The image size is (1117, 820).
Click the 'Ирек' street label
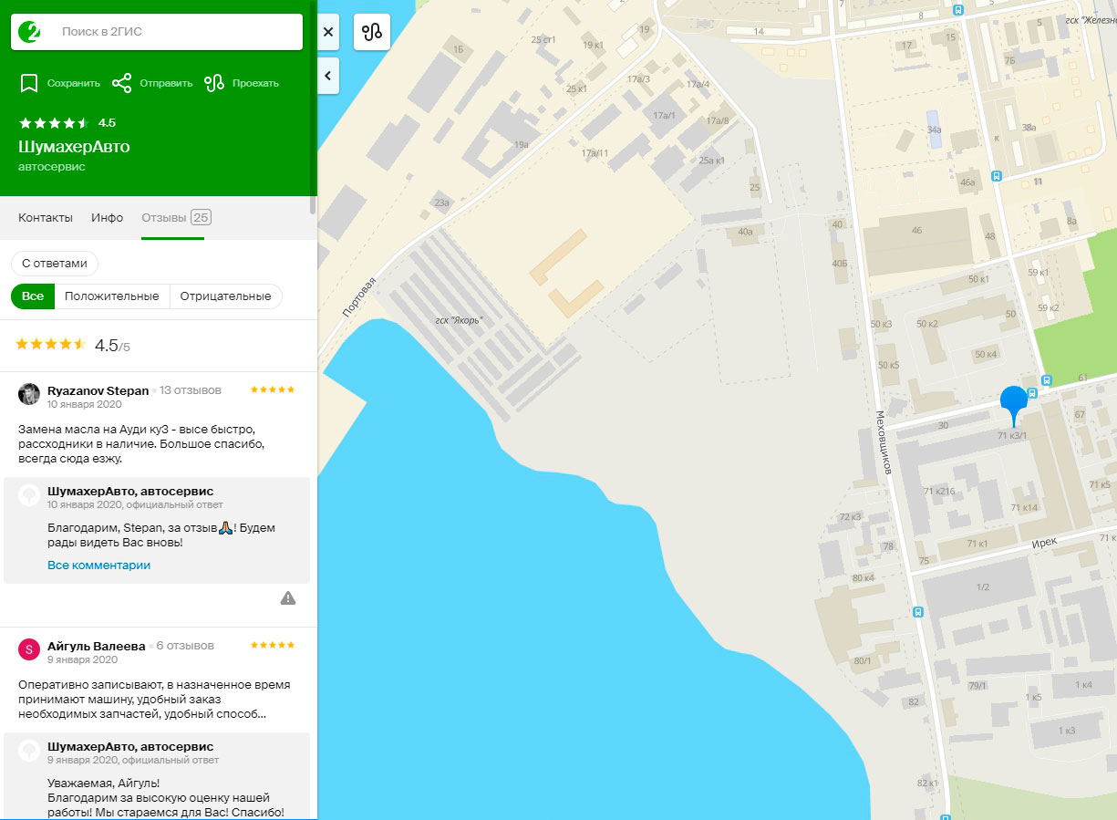[1045, 542]
